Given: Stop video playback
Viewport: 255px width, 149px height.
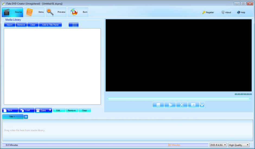Looking at the screenshot, I should [x=158, y=105].
